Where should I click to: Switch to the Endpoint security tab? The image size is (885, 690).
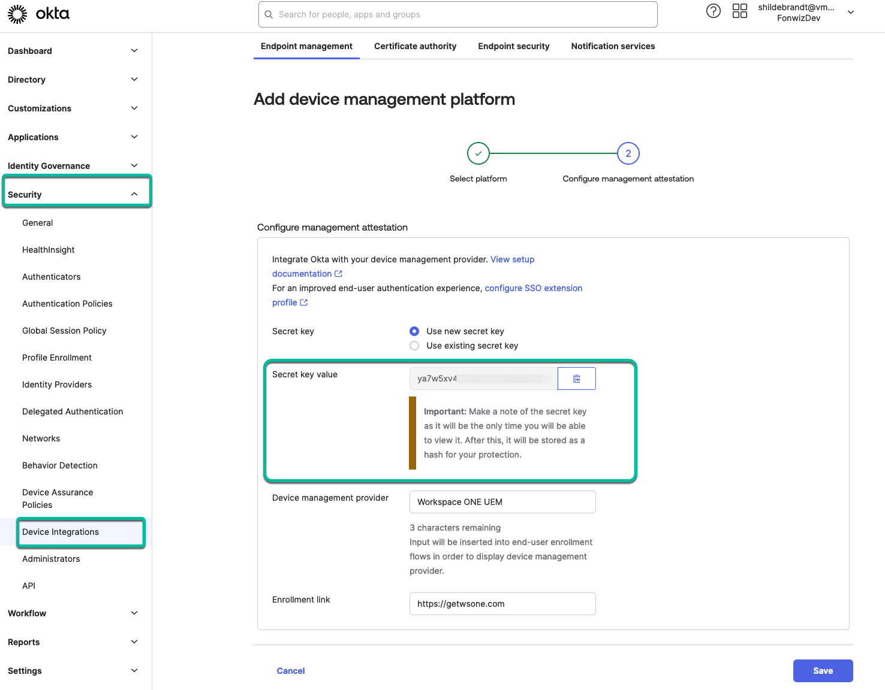513,46
